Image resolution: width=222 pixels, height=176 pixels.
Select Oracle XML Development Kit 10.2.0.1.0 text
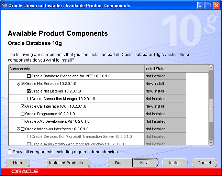(x=57, y=121)
